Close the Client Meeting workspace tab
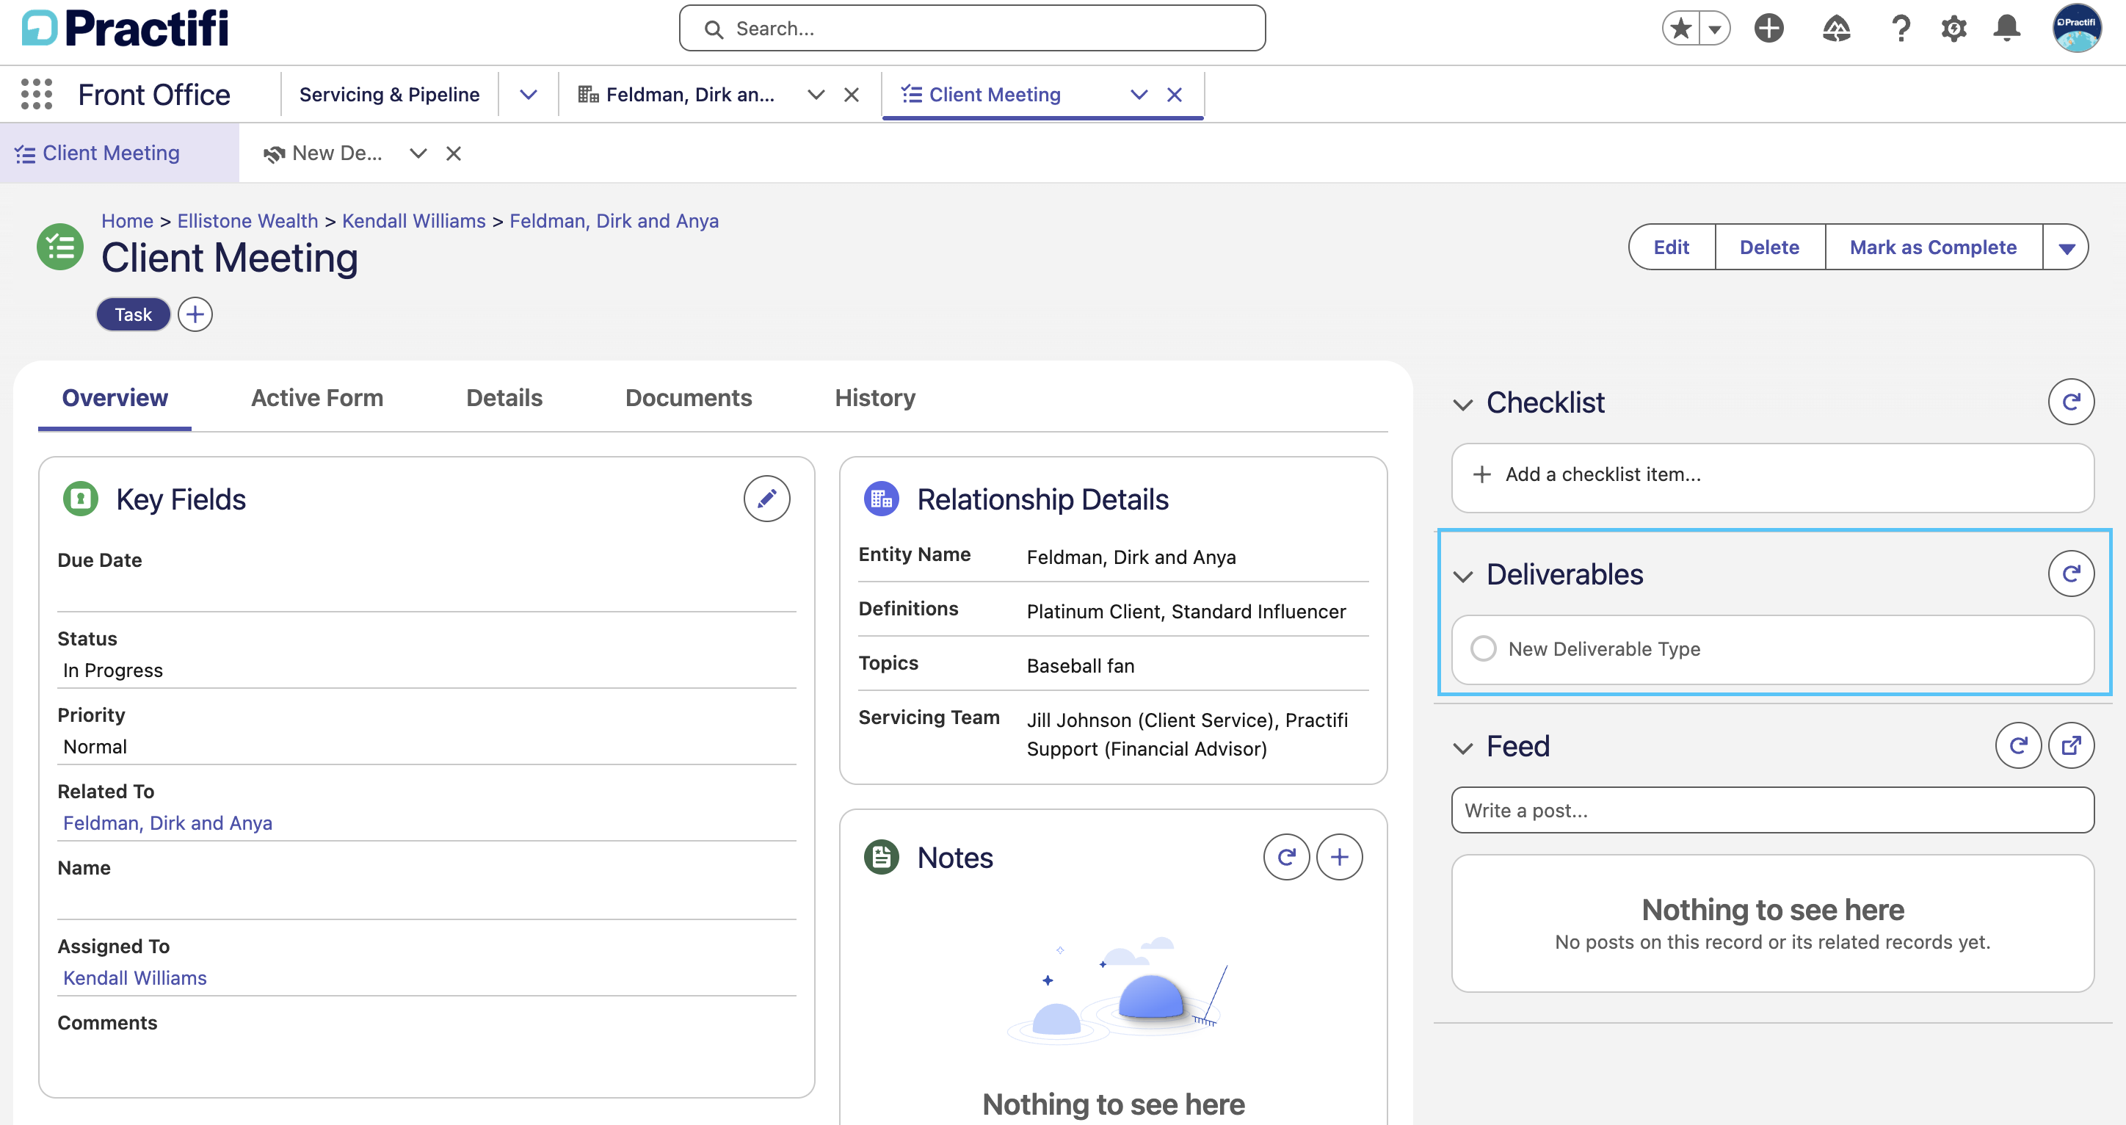 (x=1175, y=94)
